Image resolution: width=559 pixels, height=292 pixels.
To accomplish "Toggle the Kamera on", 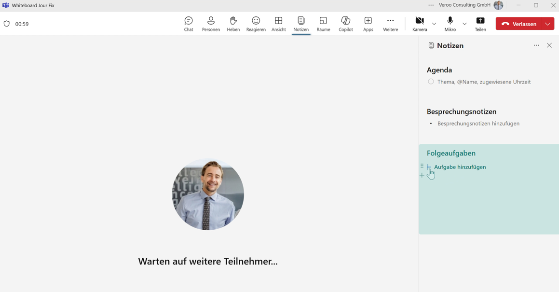I will [x=420, y=24].
